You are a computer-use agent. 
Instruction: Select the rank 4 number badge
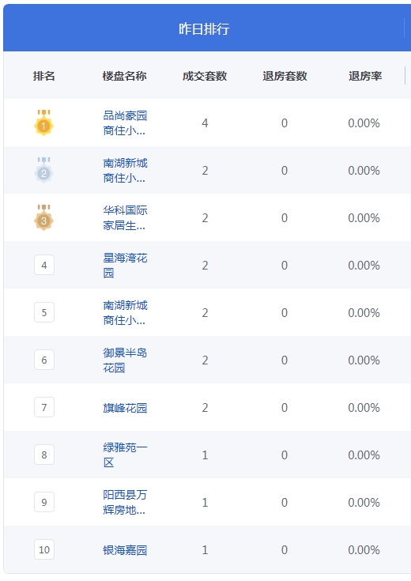(44, 265)
